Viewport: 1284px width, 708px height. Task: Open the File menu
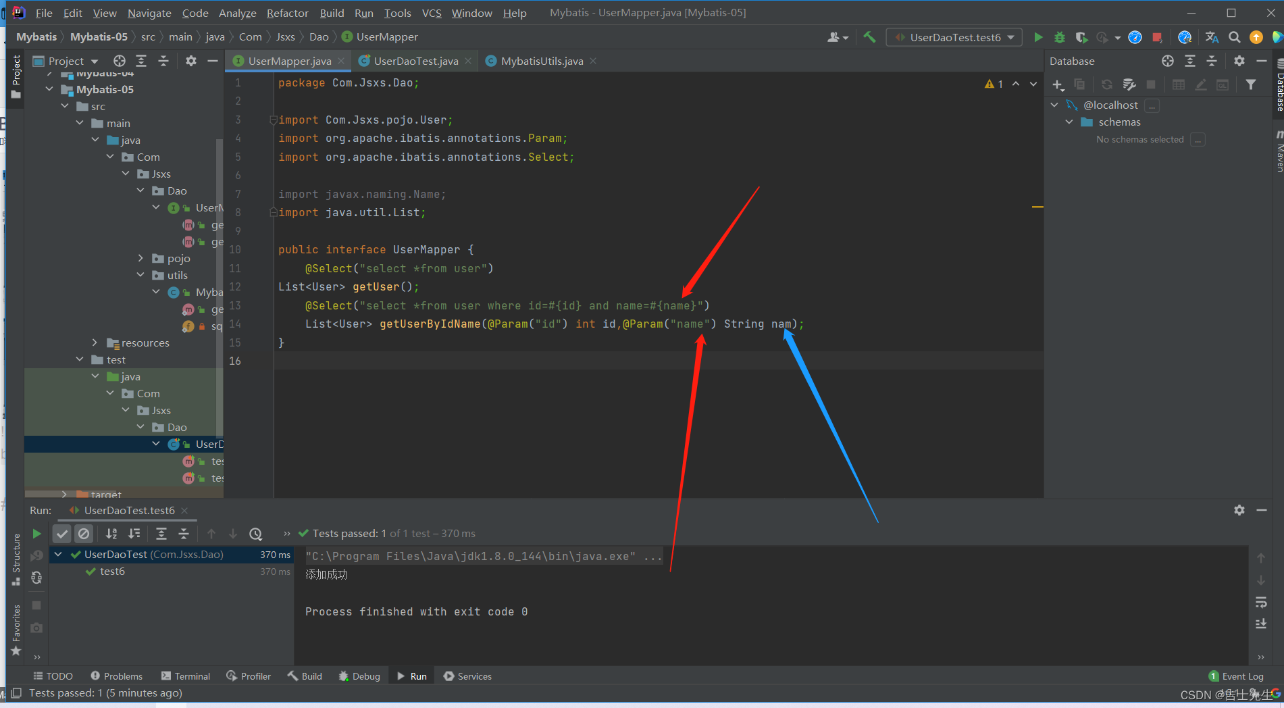coord(44,13)
